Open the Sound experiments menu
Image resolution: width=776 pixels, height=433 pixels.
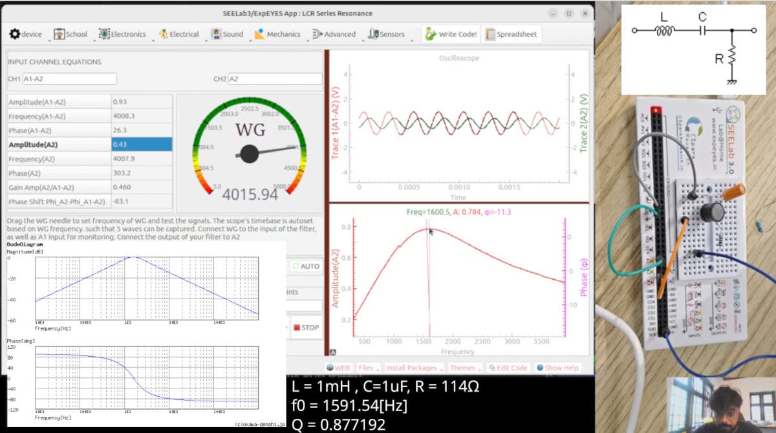pyautogui.click(x=226, y=34)
